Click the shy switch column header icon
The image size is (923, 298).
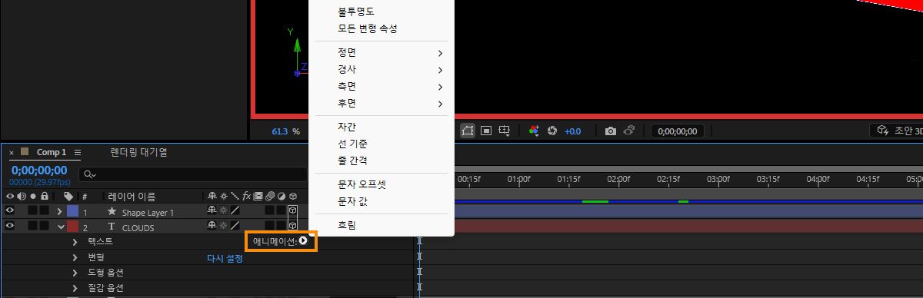212,197
